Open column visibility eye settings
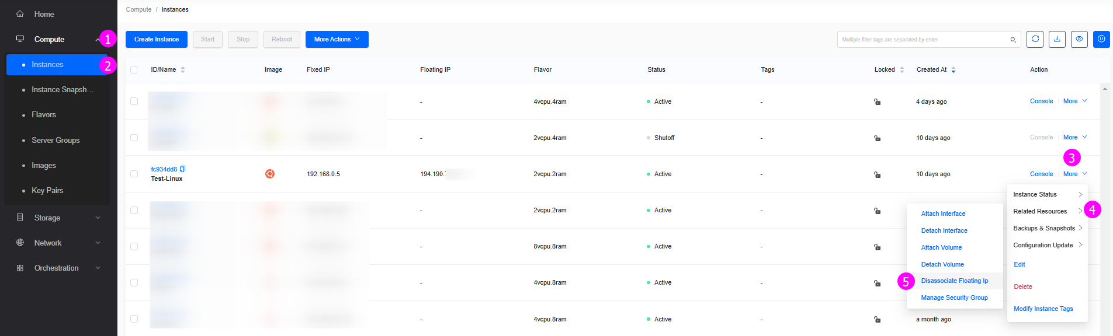The width and height of the screenshot is (1113, 336). (1079, 39)
